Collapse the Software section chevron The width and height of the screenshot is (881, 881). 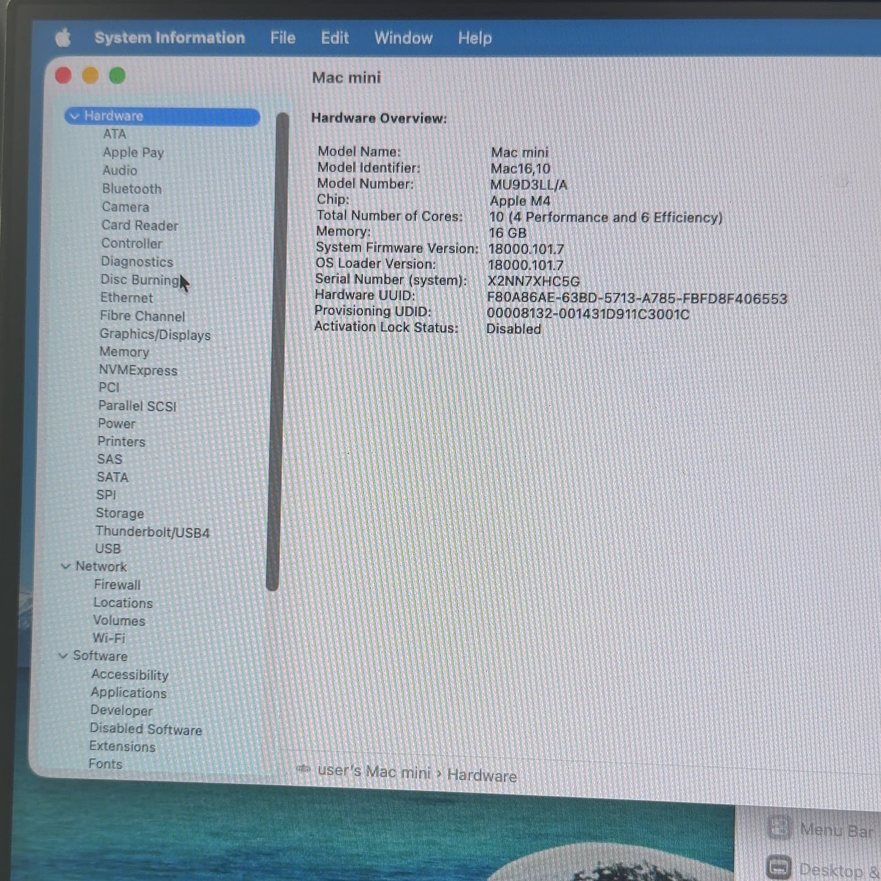[63, 656]
